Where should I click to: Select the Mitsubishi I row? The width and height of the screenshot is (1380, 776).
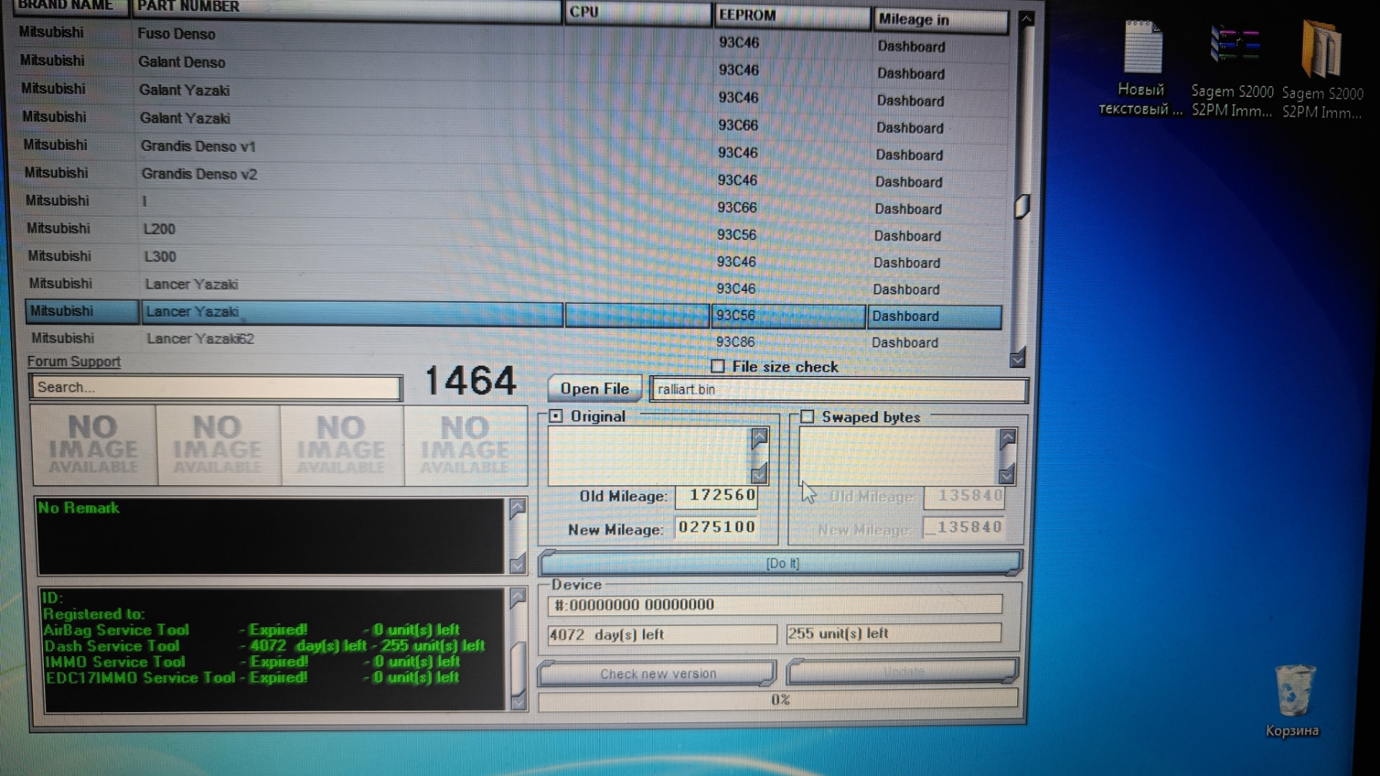511,203
